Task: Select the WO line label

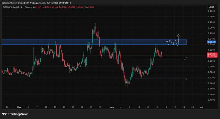Action: pos(185,59)
